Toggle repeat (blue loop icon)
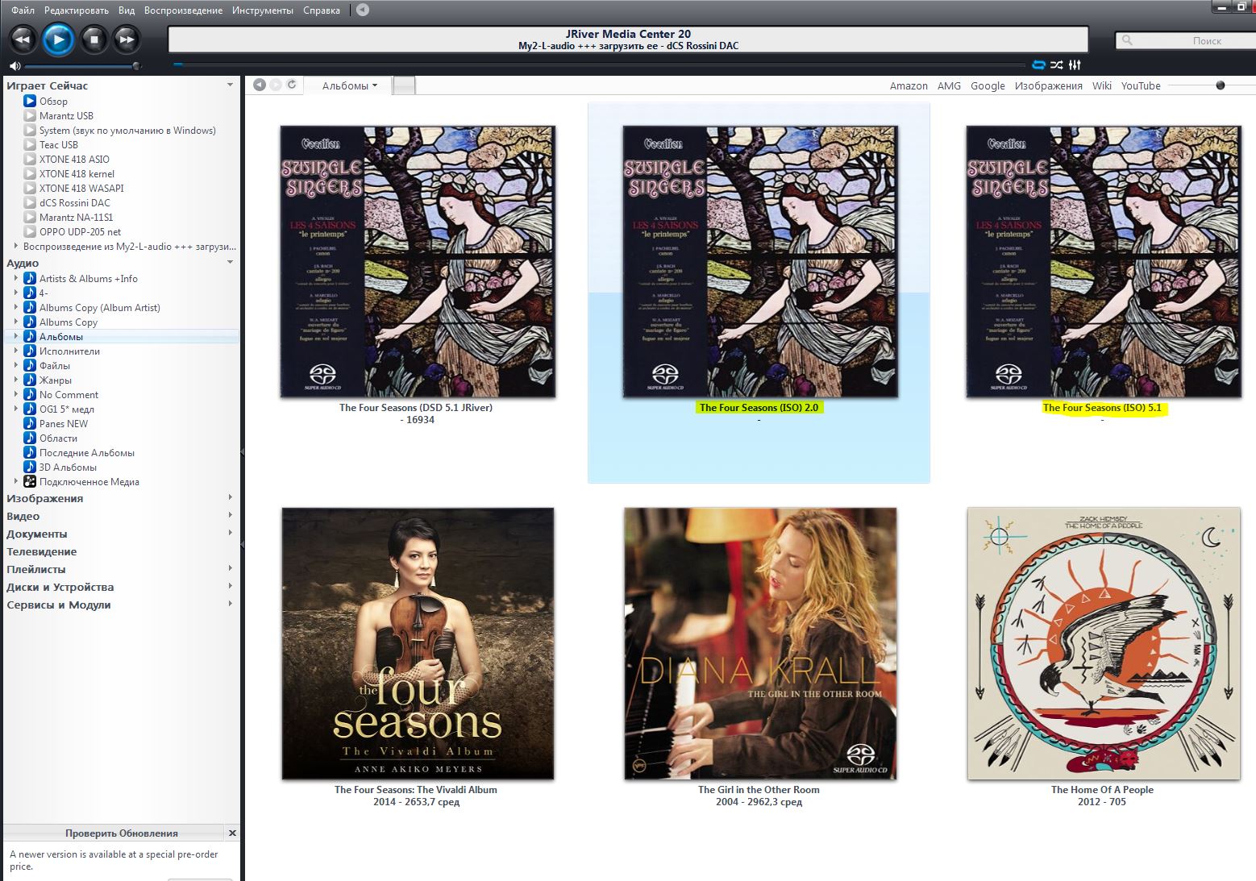 1039,64
